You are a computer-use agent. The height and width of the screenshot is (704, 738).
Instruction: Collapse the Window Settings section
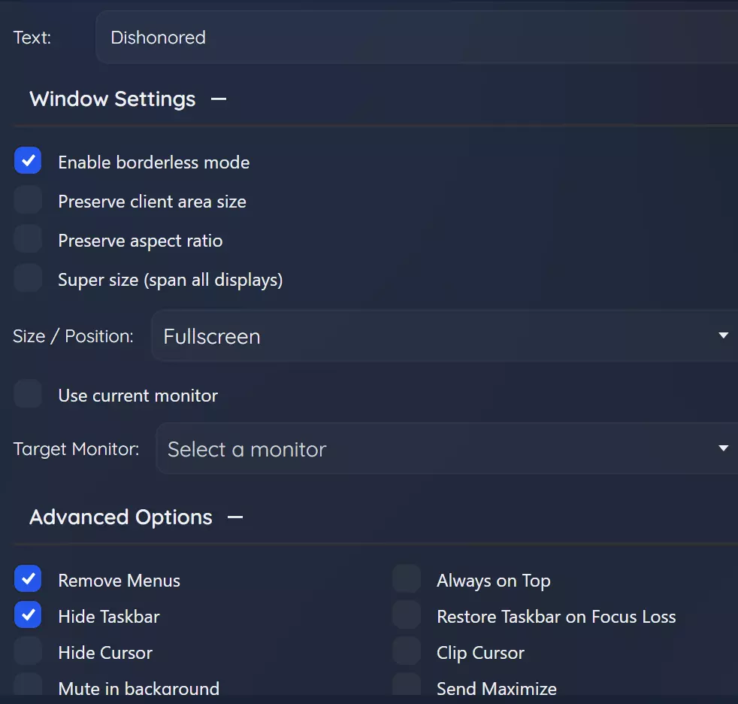(x=219, y=99)
